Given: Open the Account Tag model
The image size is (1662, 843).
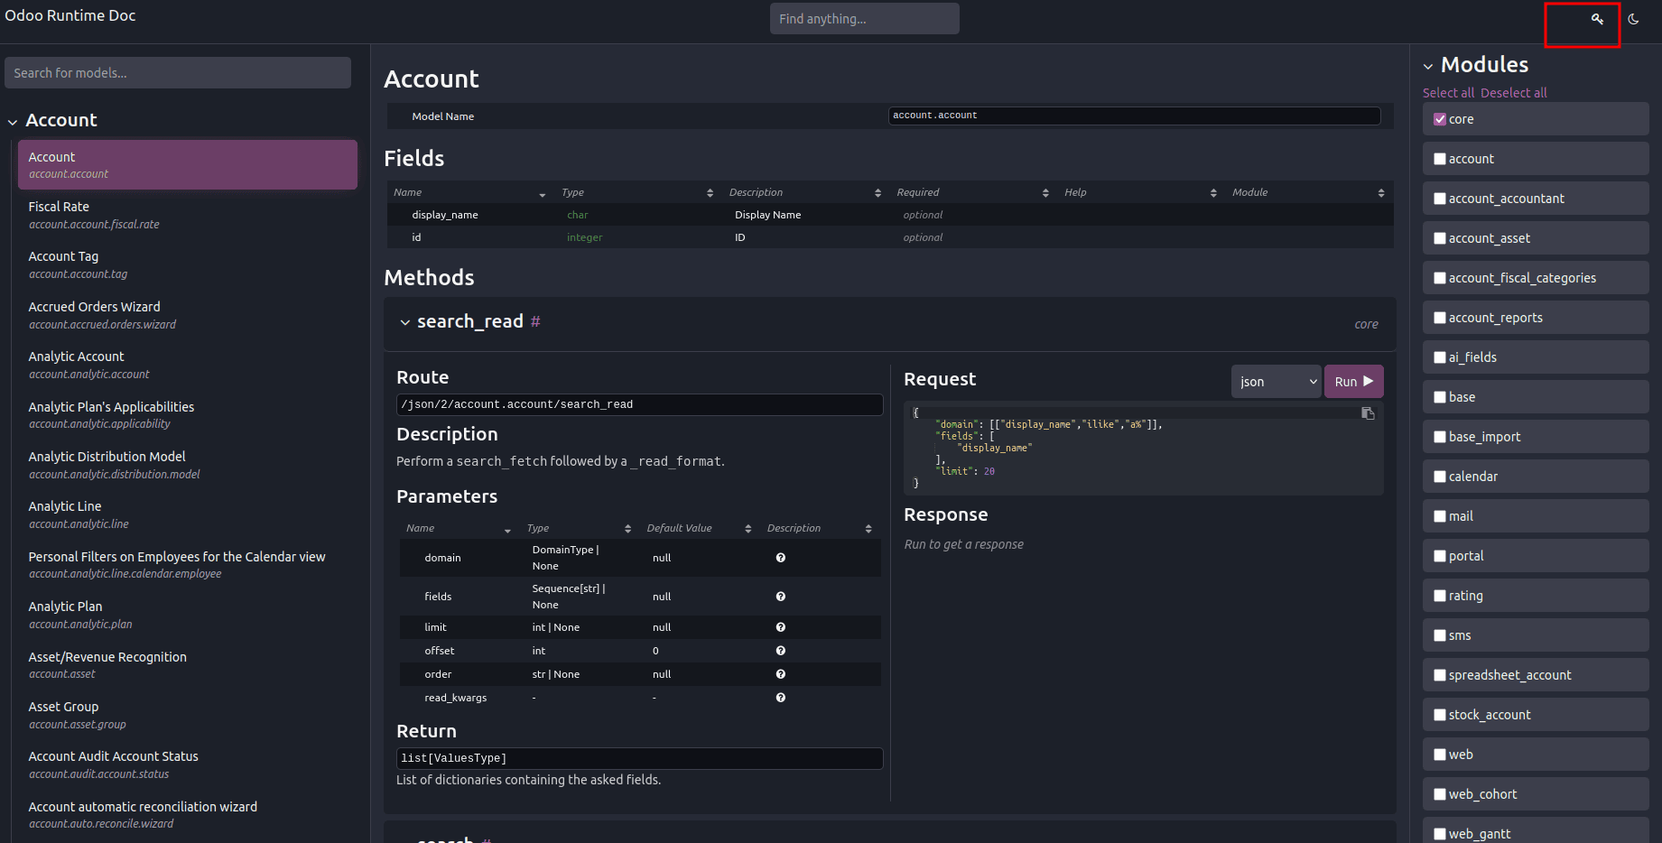Looking at the screenshot, I should point(188,264).
